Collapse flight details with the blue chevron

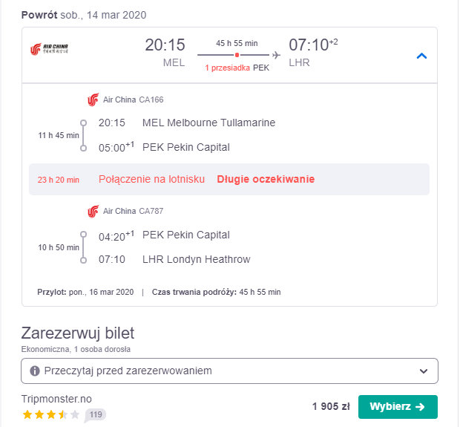[x=422, y=56]
